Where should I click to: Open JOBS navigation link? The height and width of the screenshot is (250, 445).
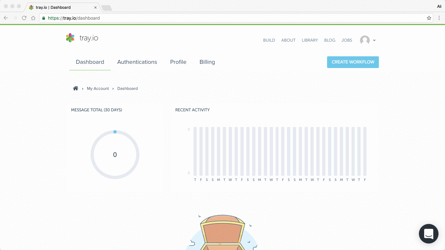(x=347, y=40)
